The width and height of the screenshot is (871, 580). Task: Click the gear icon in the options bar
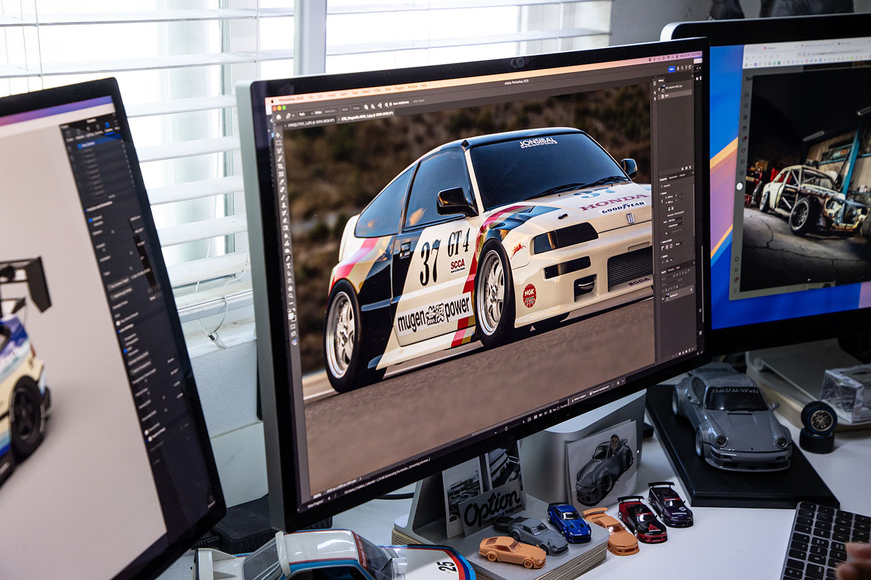385,106
